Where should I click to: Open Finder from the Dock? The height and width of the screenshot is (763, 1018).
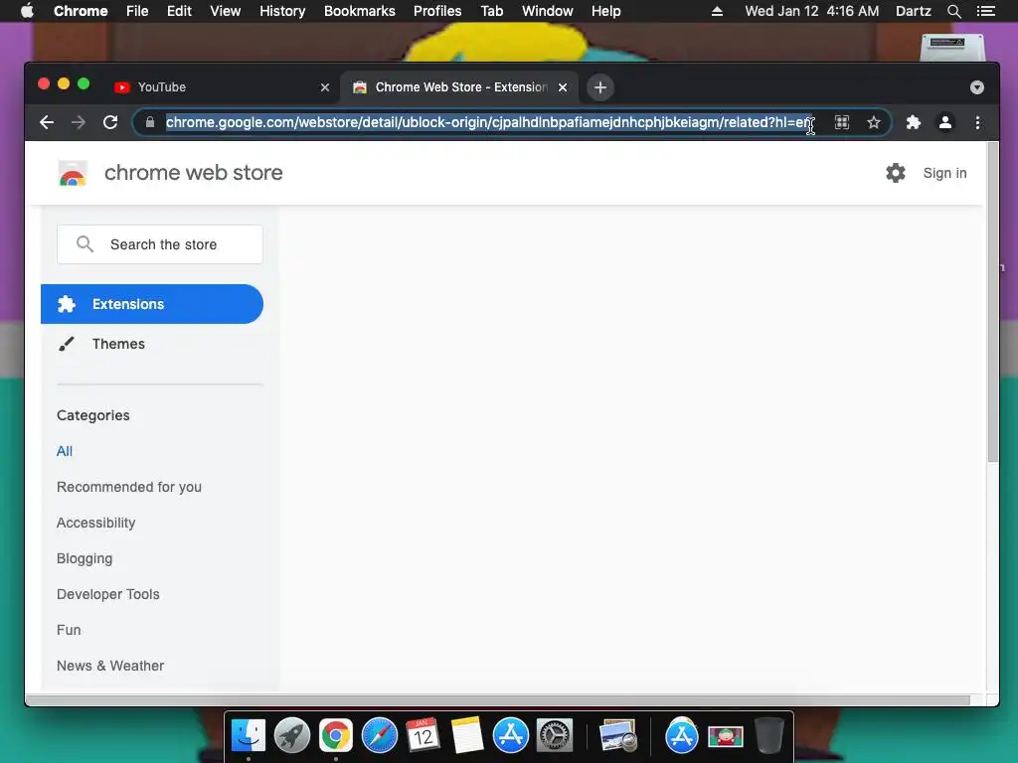pos(249,736)
